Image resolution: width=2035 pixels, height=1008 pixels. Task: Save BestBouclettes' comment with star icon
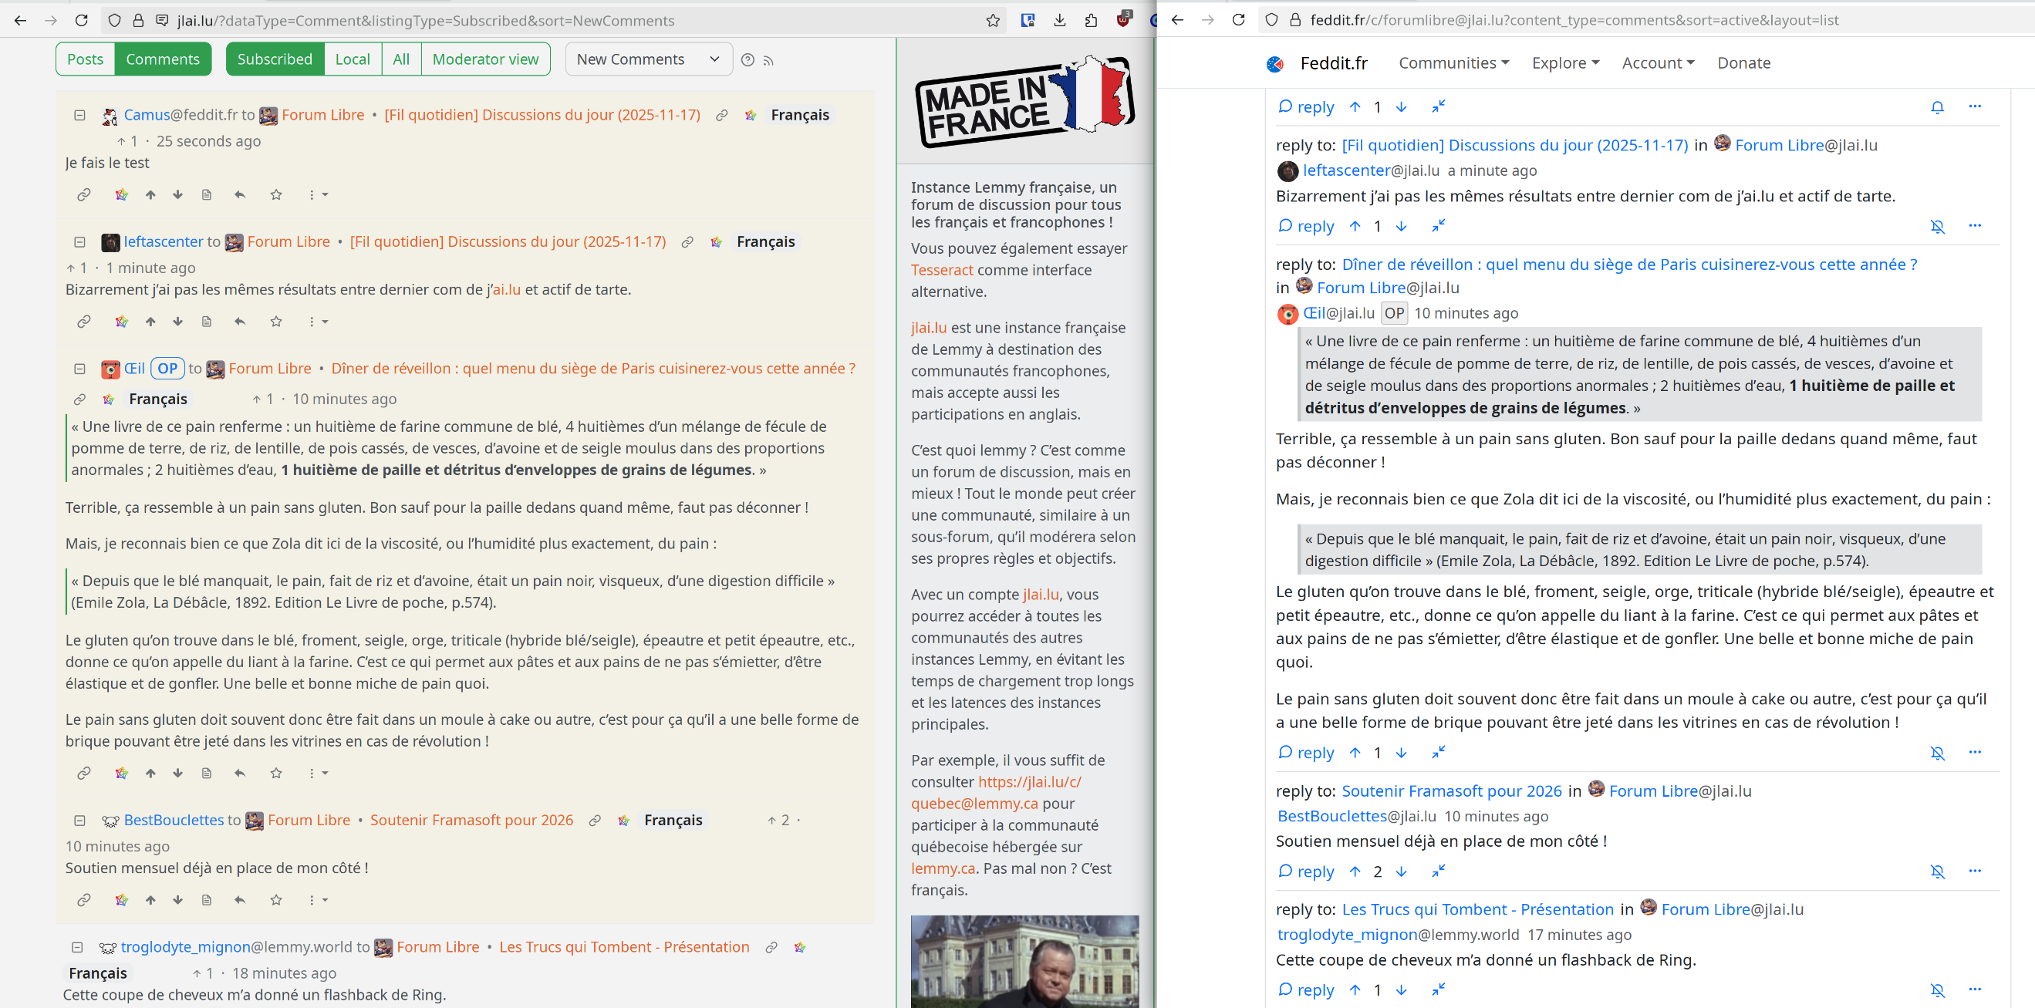point(275,900)
